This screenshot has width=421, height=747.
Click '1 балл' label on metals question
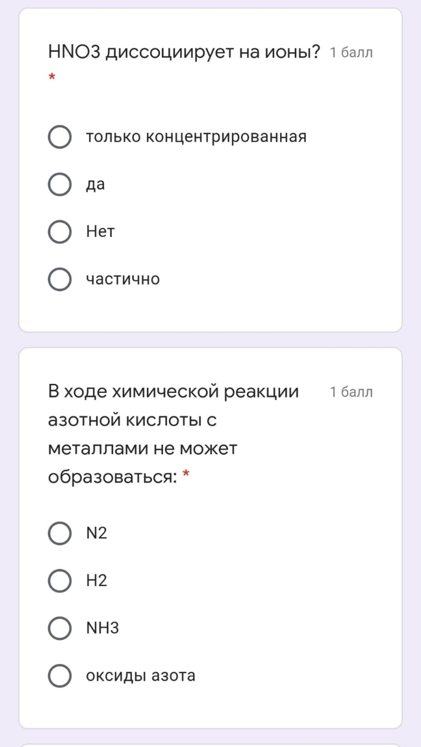pyautogui.click(x=351, y=392)
